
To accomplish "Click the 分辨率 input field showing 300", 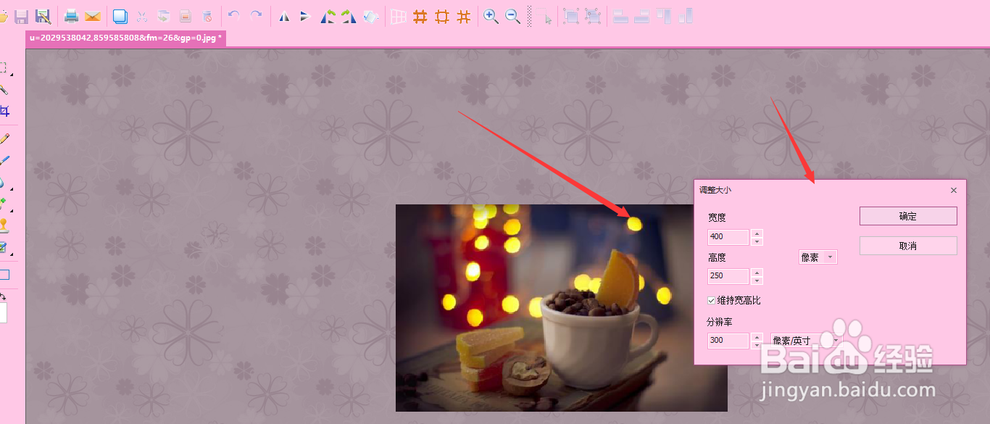I will pos(728,341).
